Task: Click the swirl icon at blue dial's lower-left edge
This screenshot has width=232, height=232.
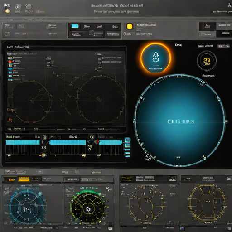Action: pyautogui.click(x=148, y=157)
